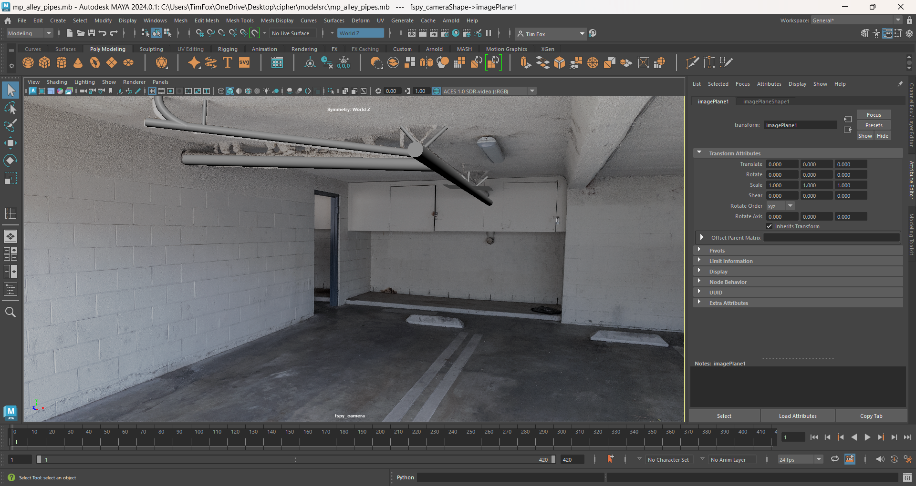Open the Mesh Tools menu
Screen dimensions: 916x486
(x=240, y=20)
